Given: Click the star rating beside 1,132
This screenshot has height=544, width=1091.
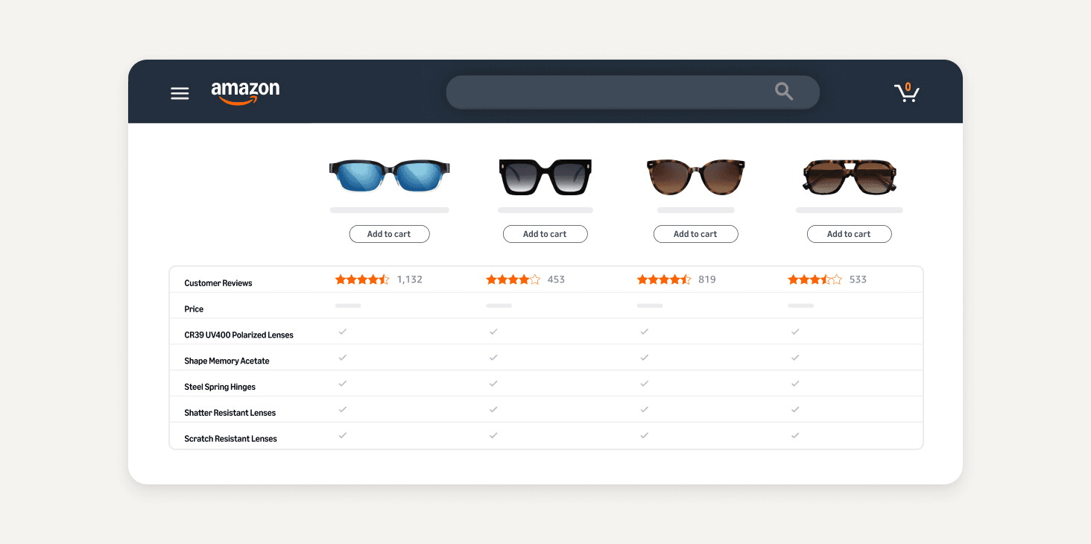Looking at the screenshot, I should point(362,279).
